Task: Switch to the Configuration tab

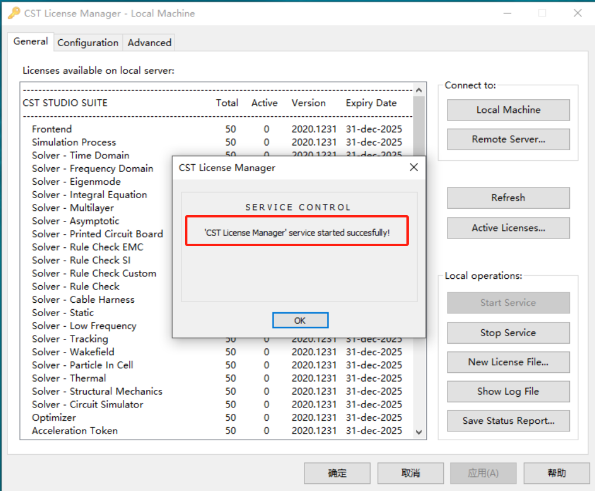Action: pos(88,43)
